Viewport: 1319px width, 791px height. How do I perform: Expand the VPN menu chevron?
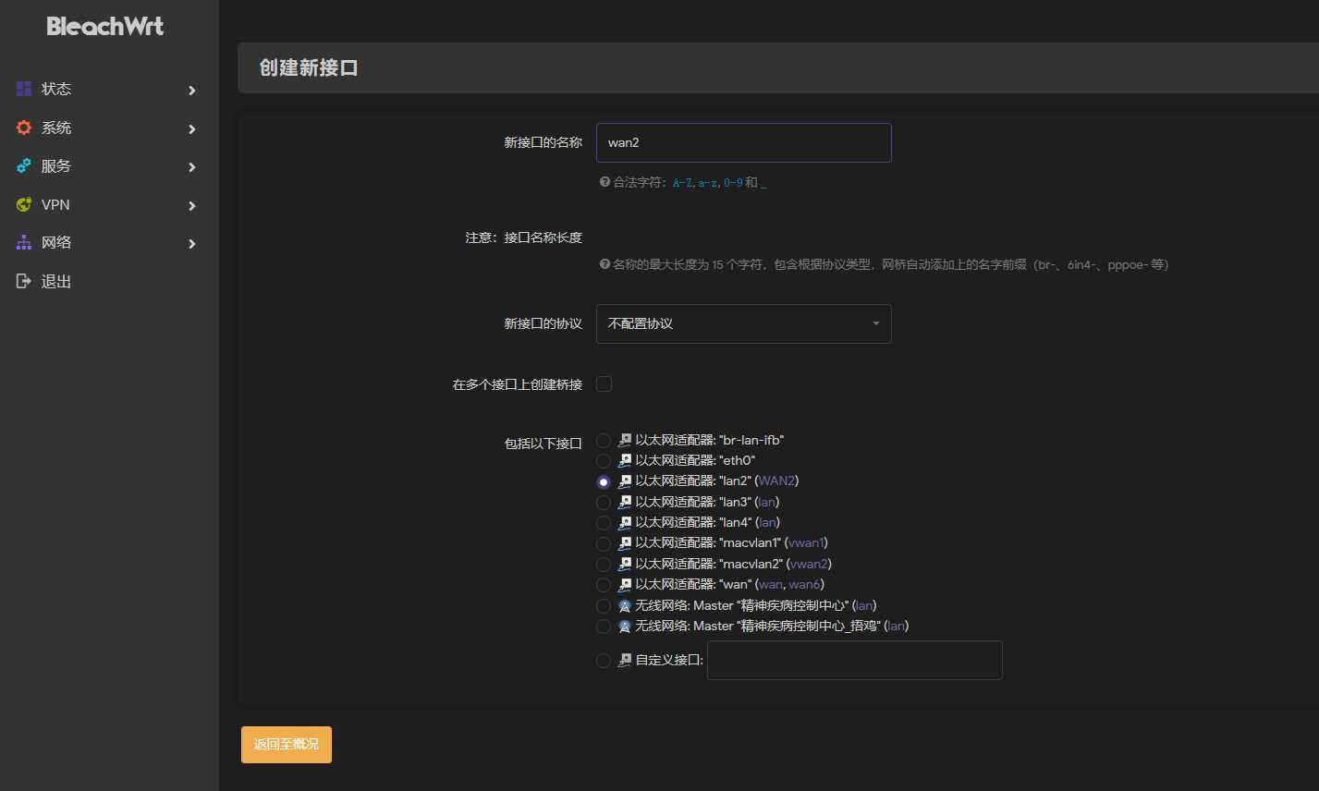coord(192,205)
